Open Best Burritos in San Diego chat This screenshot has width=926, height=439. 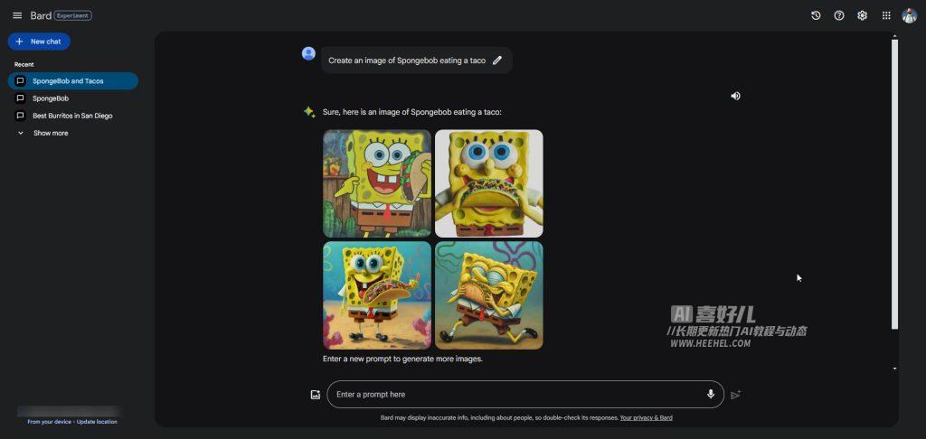tap(72, 116)
